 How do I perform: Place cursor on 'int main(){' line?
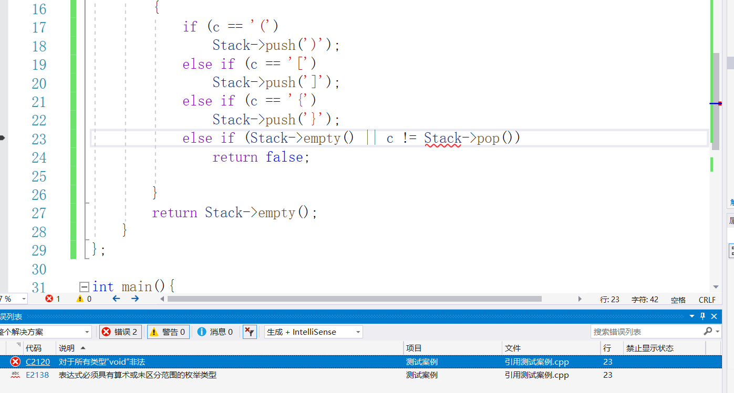(133, 286)
